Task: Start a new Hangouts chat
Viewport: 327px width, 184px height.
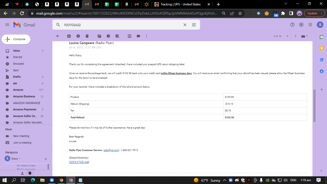Action: (x=46, y=159)
